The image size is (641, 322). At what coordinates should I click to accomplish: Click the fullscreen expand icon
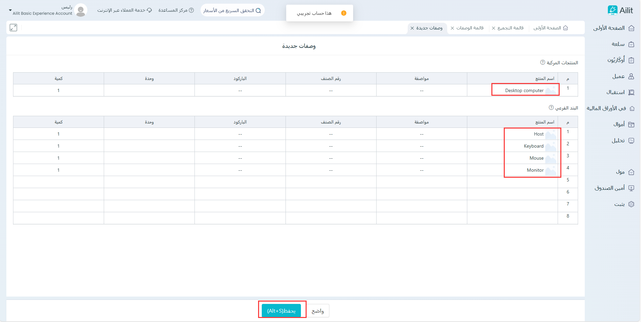[x=13, y=28]
